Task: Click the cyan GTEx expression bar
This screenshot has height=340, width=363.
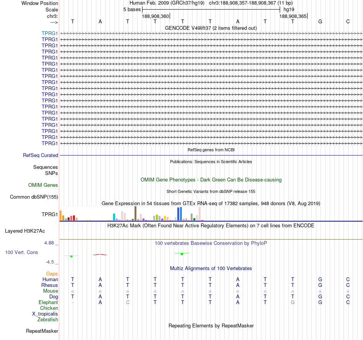Action: tap(114, 217)
